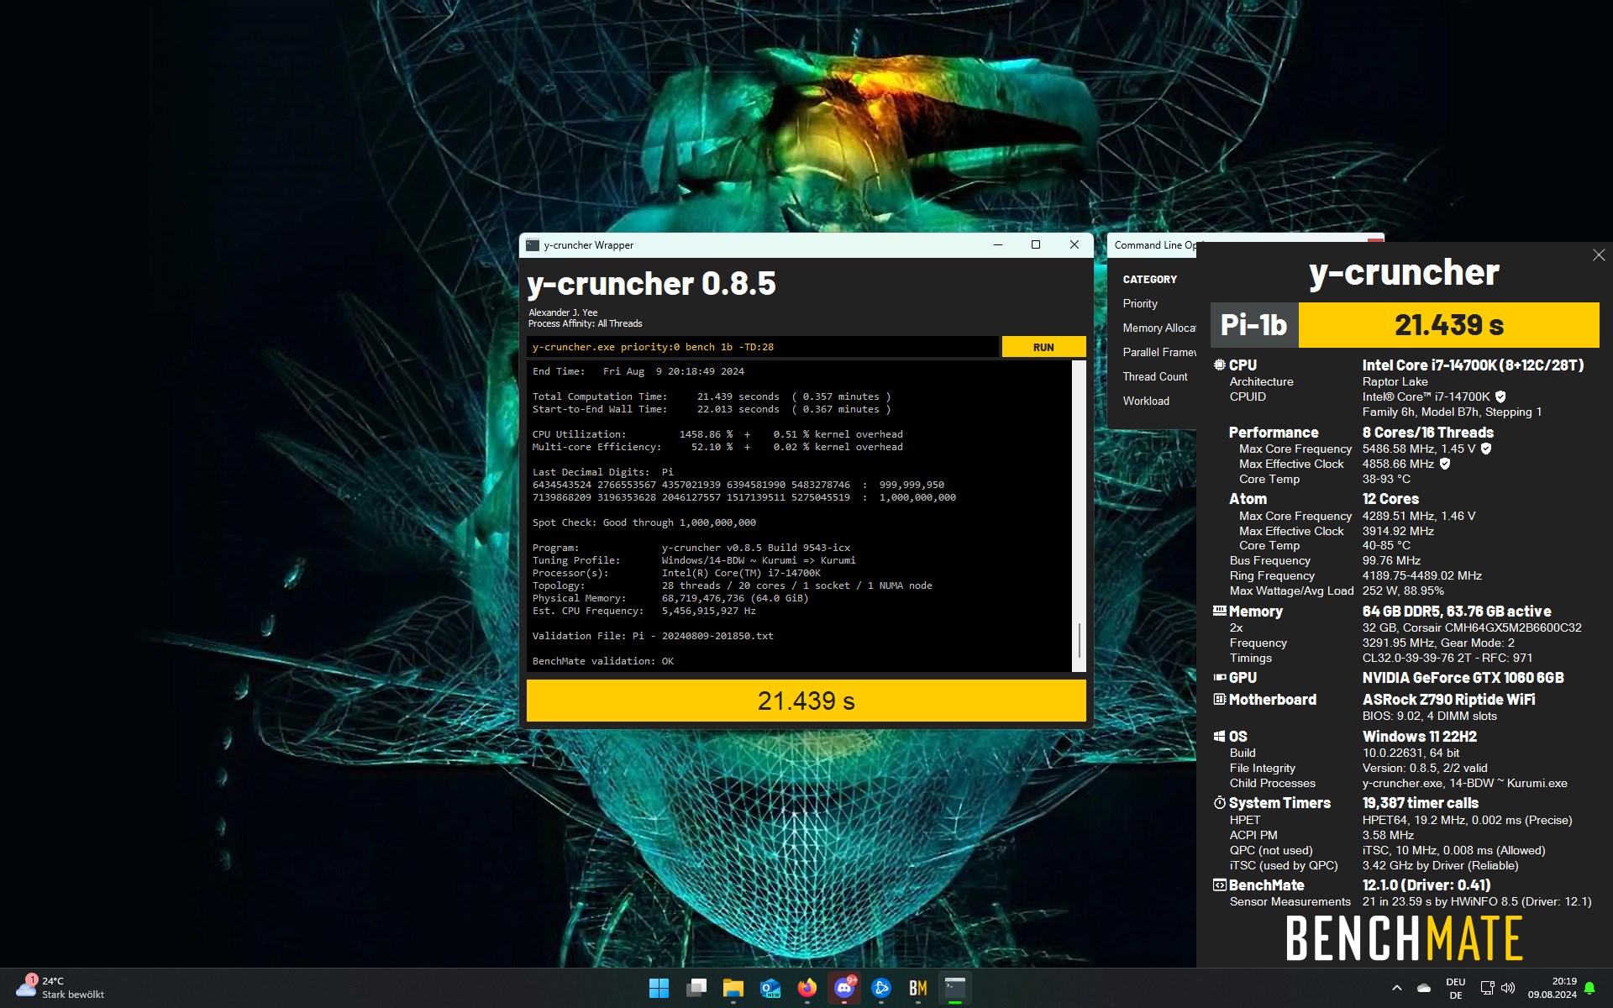Click the OneDrive cloud tray icon
Image resolution: width=1613 pixels, height=1008 pixels.
point(1424,988)
